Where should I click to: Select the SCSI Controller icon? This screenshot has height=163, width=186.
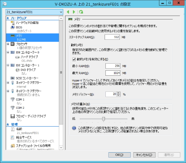coord(12,78)
